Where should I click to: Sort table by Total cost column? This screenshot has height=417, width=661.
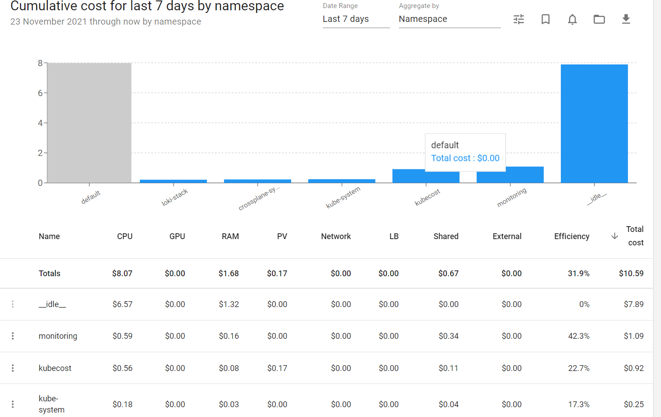click(x=635, y=236)
